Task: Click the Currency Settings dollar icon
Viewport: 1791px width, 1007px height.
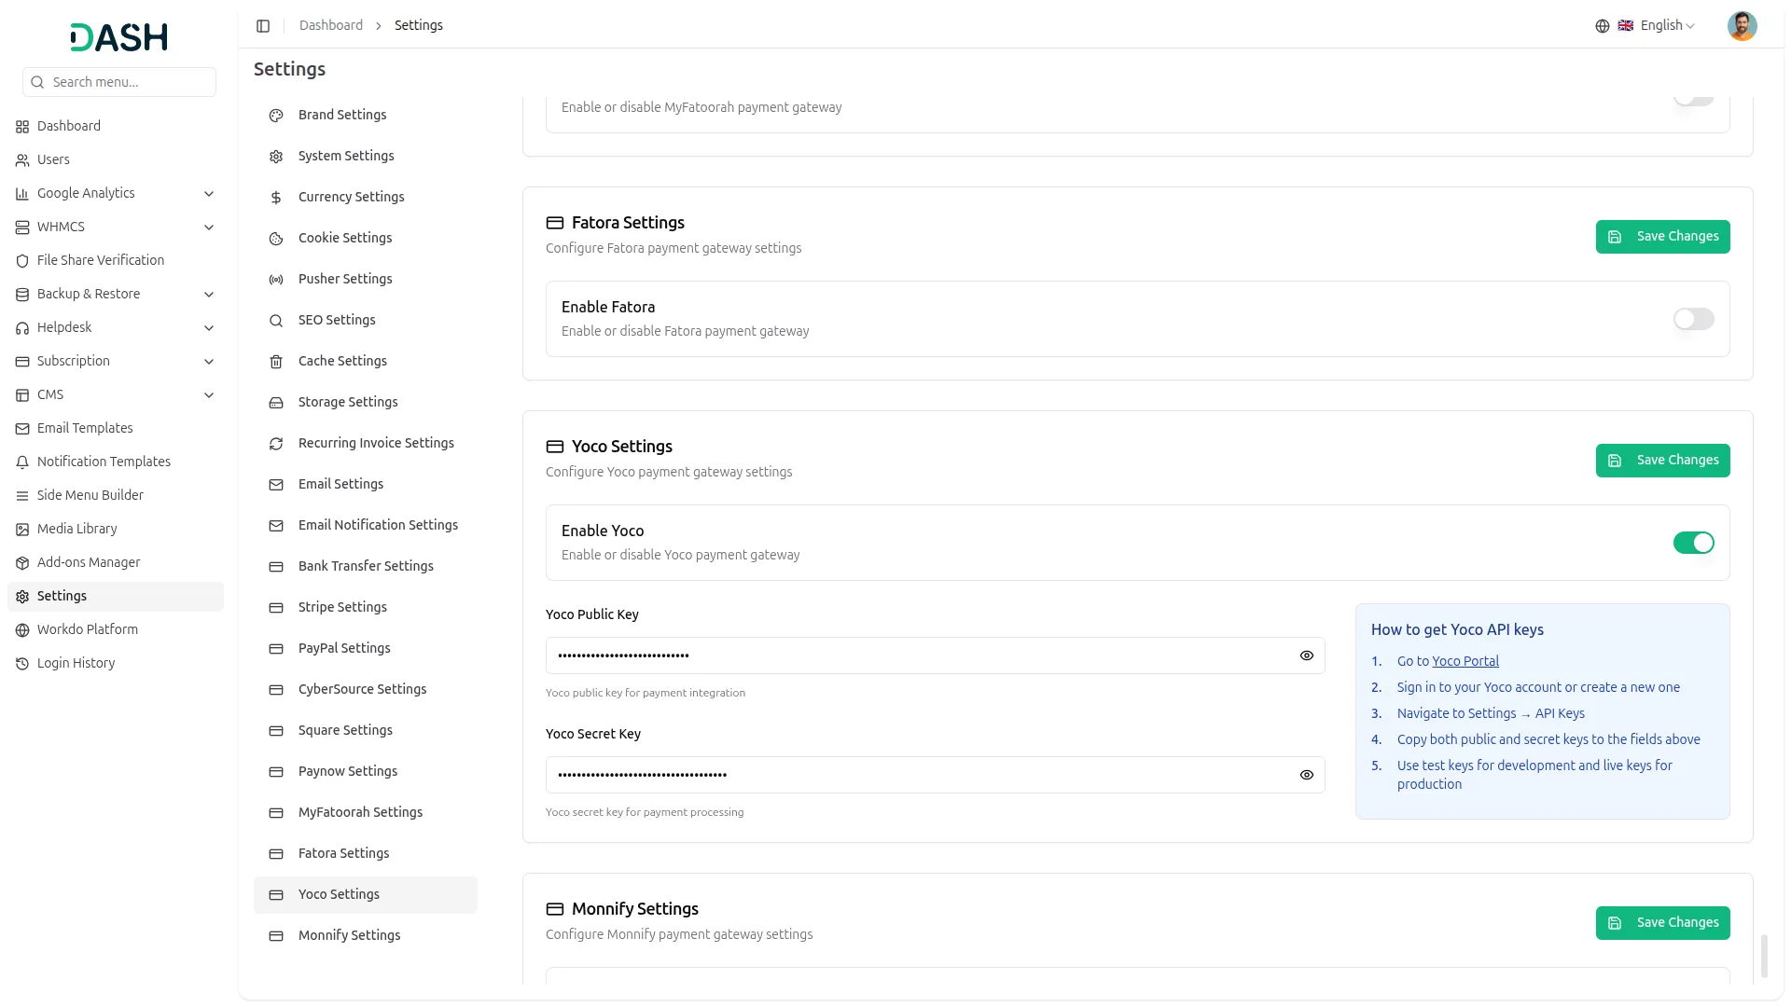Action: pos(276,198)
